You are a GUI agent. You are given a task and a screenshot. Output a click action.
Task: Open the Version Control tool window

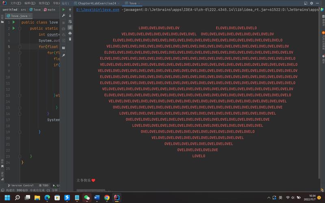pyautogui.click(x=20, y=185)
